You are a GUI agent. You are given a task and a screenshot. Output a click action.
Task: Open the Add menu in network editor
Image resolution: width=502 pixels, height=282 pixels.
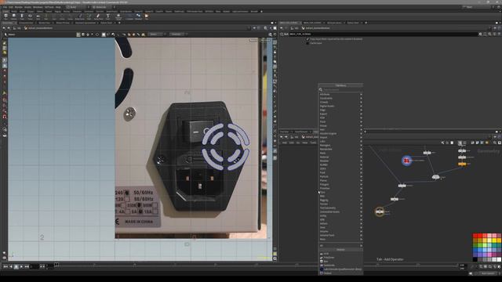click(284, 143)
